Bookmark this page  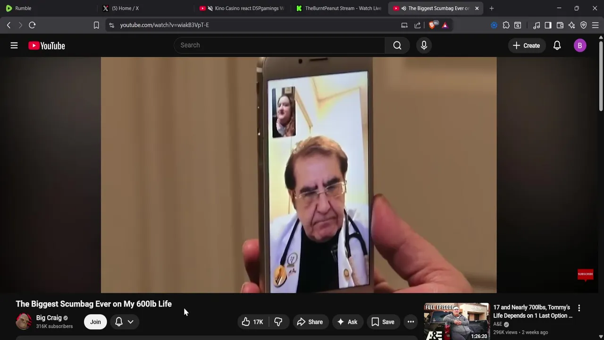click(96, 25)
